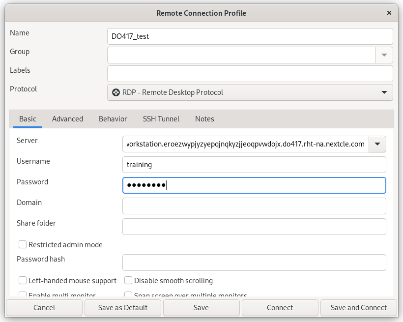Select the Password hash text box
The width and height of the screenshot is (403, 322).
tap(254, 263)
